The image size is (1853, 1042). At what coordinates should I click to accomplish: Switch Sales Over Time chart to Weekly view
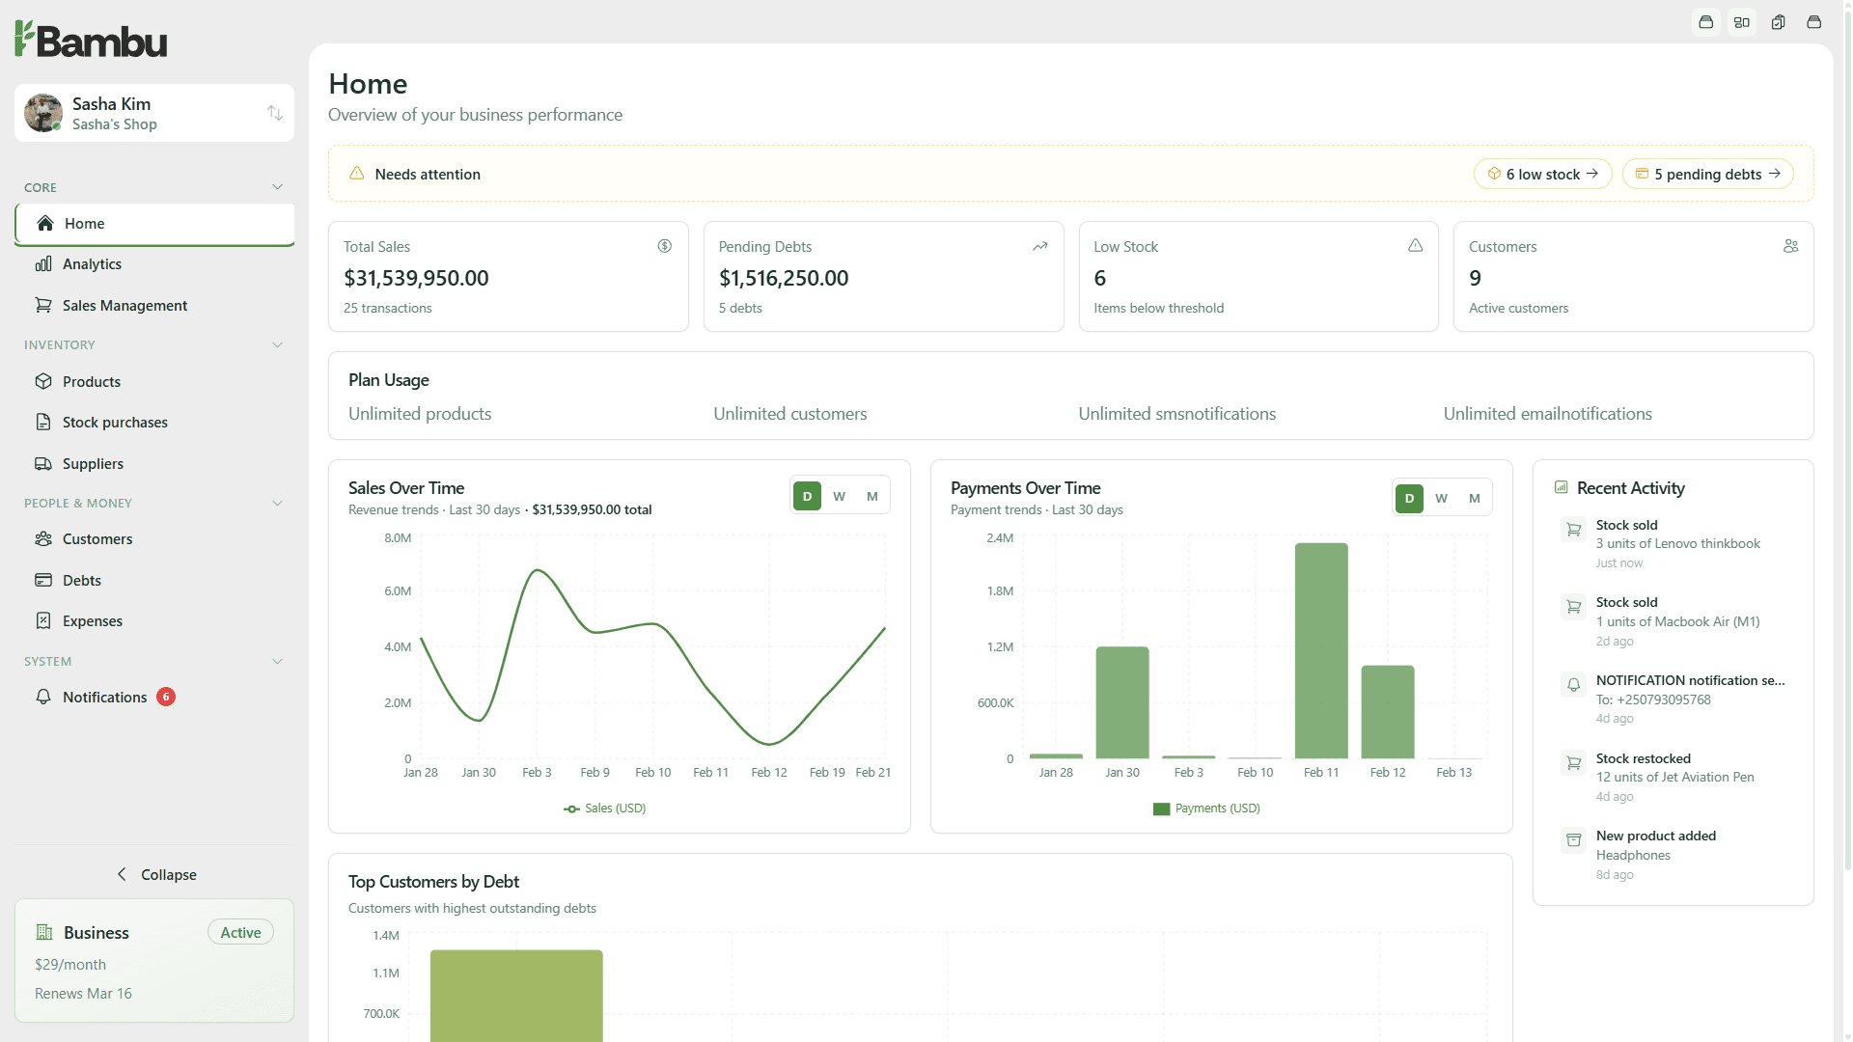coord(840,495)
